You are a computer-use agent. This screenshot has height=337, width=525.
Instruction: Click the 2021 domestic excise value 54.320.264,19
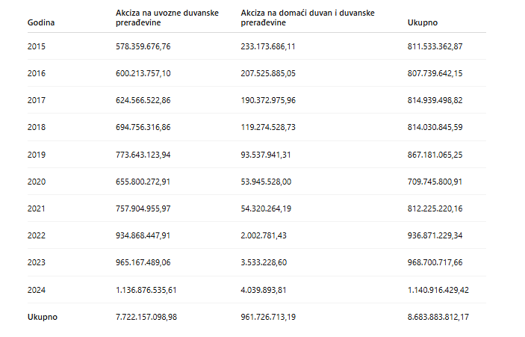click(x=266, y=208)
